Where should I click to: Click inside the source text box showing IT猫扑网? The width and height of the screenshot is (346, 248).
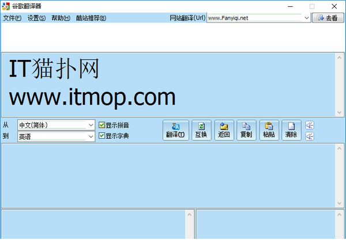pyautogui.click(x=168, y=85)
